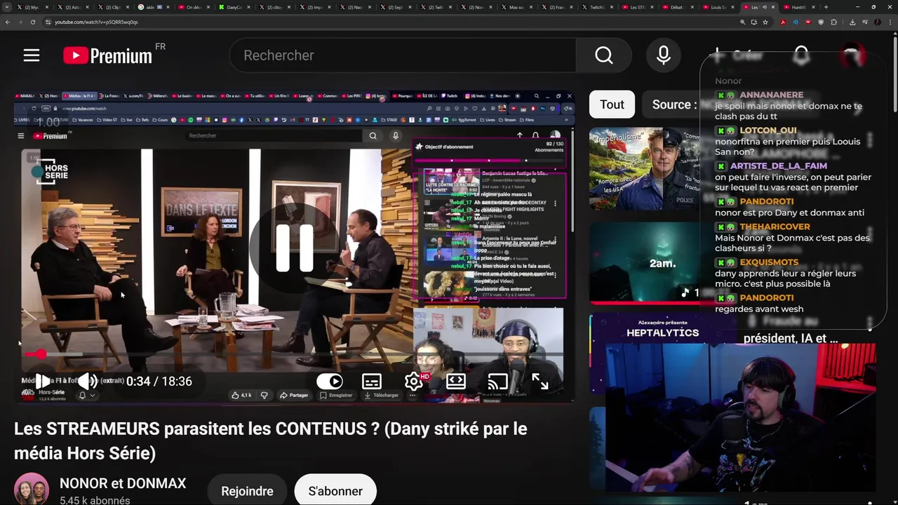Viewport: 898px width, 505px height.
Task: Open the NONOR et DONMAX channel avatar
Action: (32, 489)
